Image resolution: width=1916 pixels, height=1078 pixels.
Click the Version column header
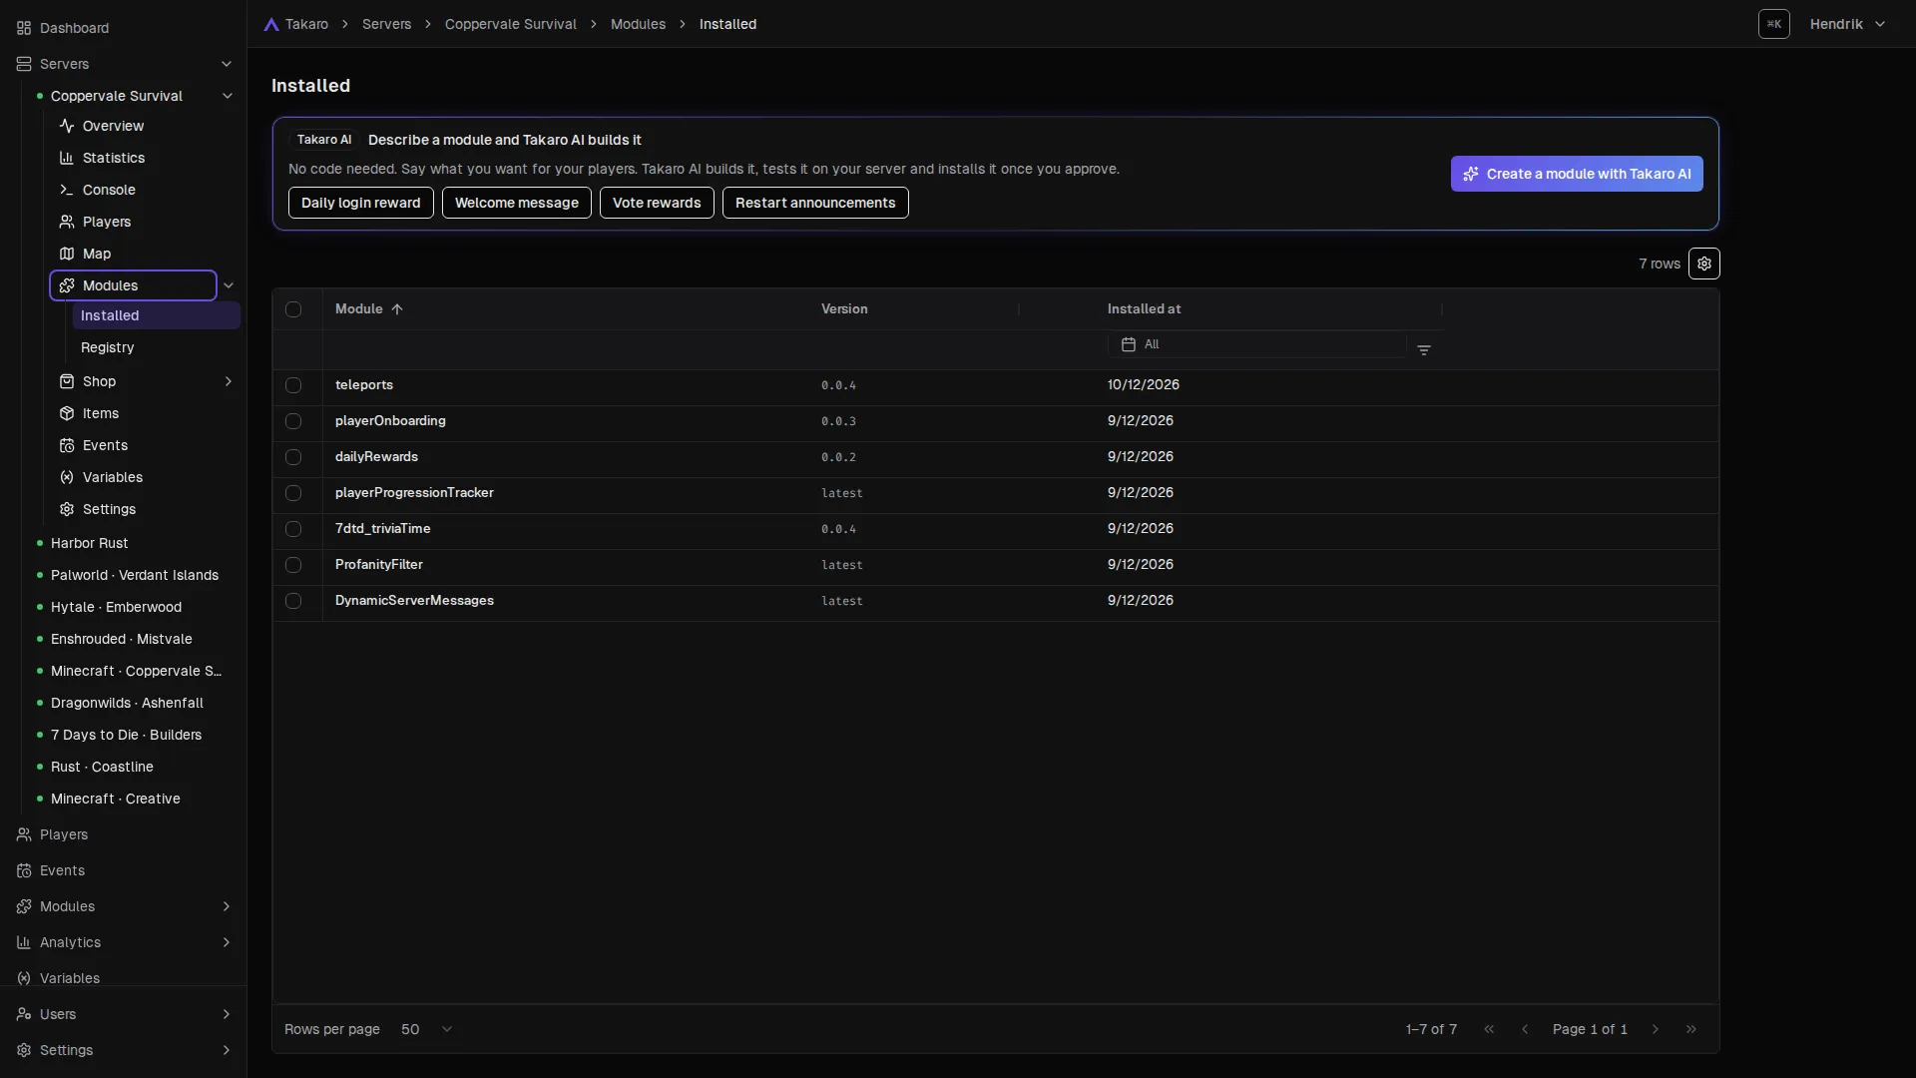[x=844, y=309]
